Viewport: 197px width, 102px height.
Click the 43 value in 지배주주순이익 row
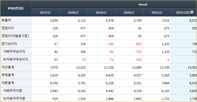tap(56, 52)
